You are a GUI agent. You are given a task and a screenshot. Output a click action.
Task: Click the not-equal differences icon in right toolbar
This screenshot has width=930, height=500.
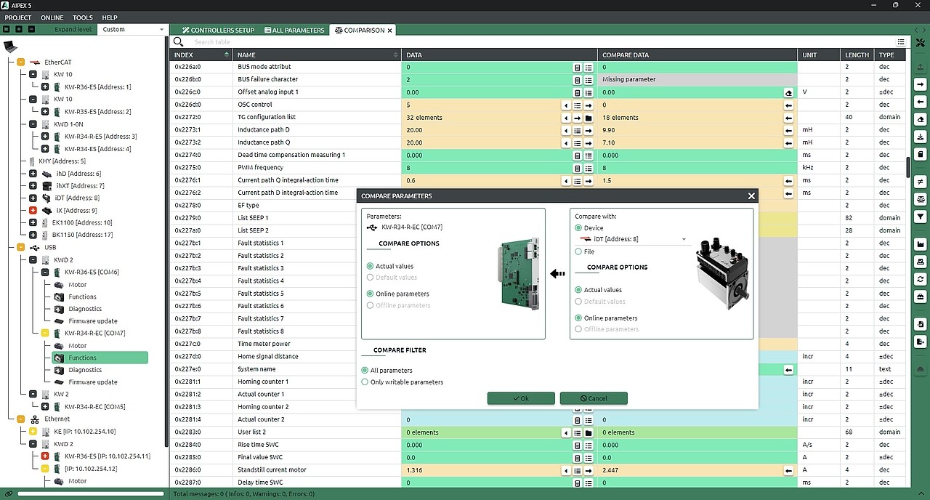[x=921, y=181]
